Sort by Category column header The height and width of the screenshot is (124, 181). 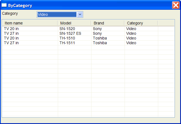point(141,23)
